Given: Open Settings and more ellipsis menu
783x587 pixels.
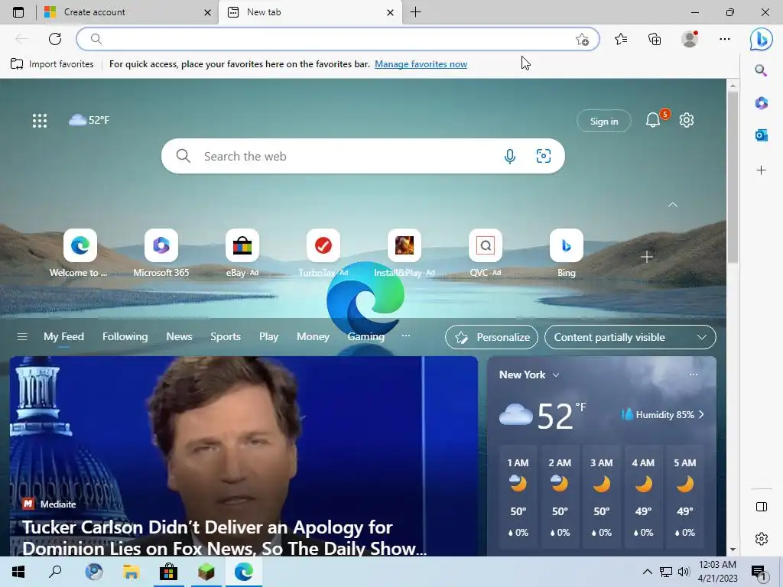Looking at the screenshot, I should point(725,39).
